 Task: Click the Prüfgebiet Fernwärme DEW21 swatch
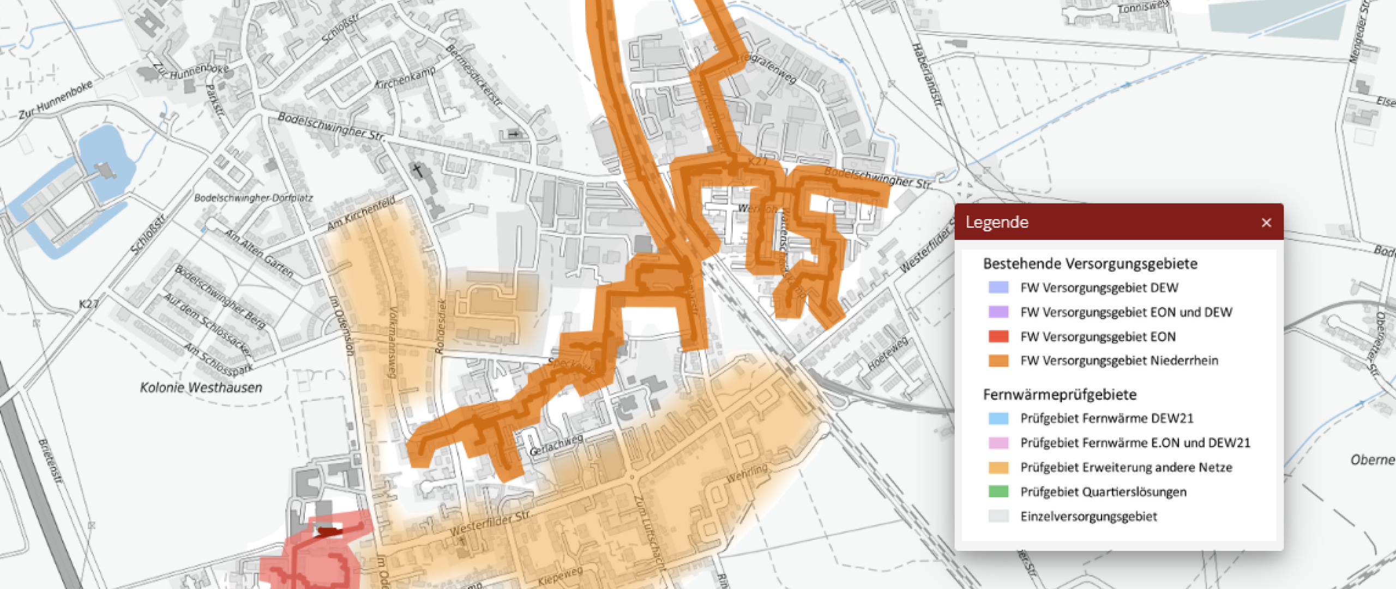(x=998, y=418)
